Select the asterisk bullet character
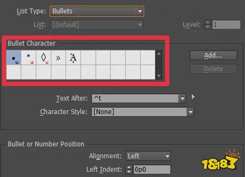The image size is (245, 177). tap(29, 58)
